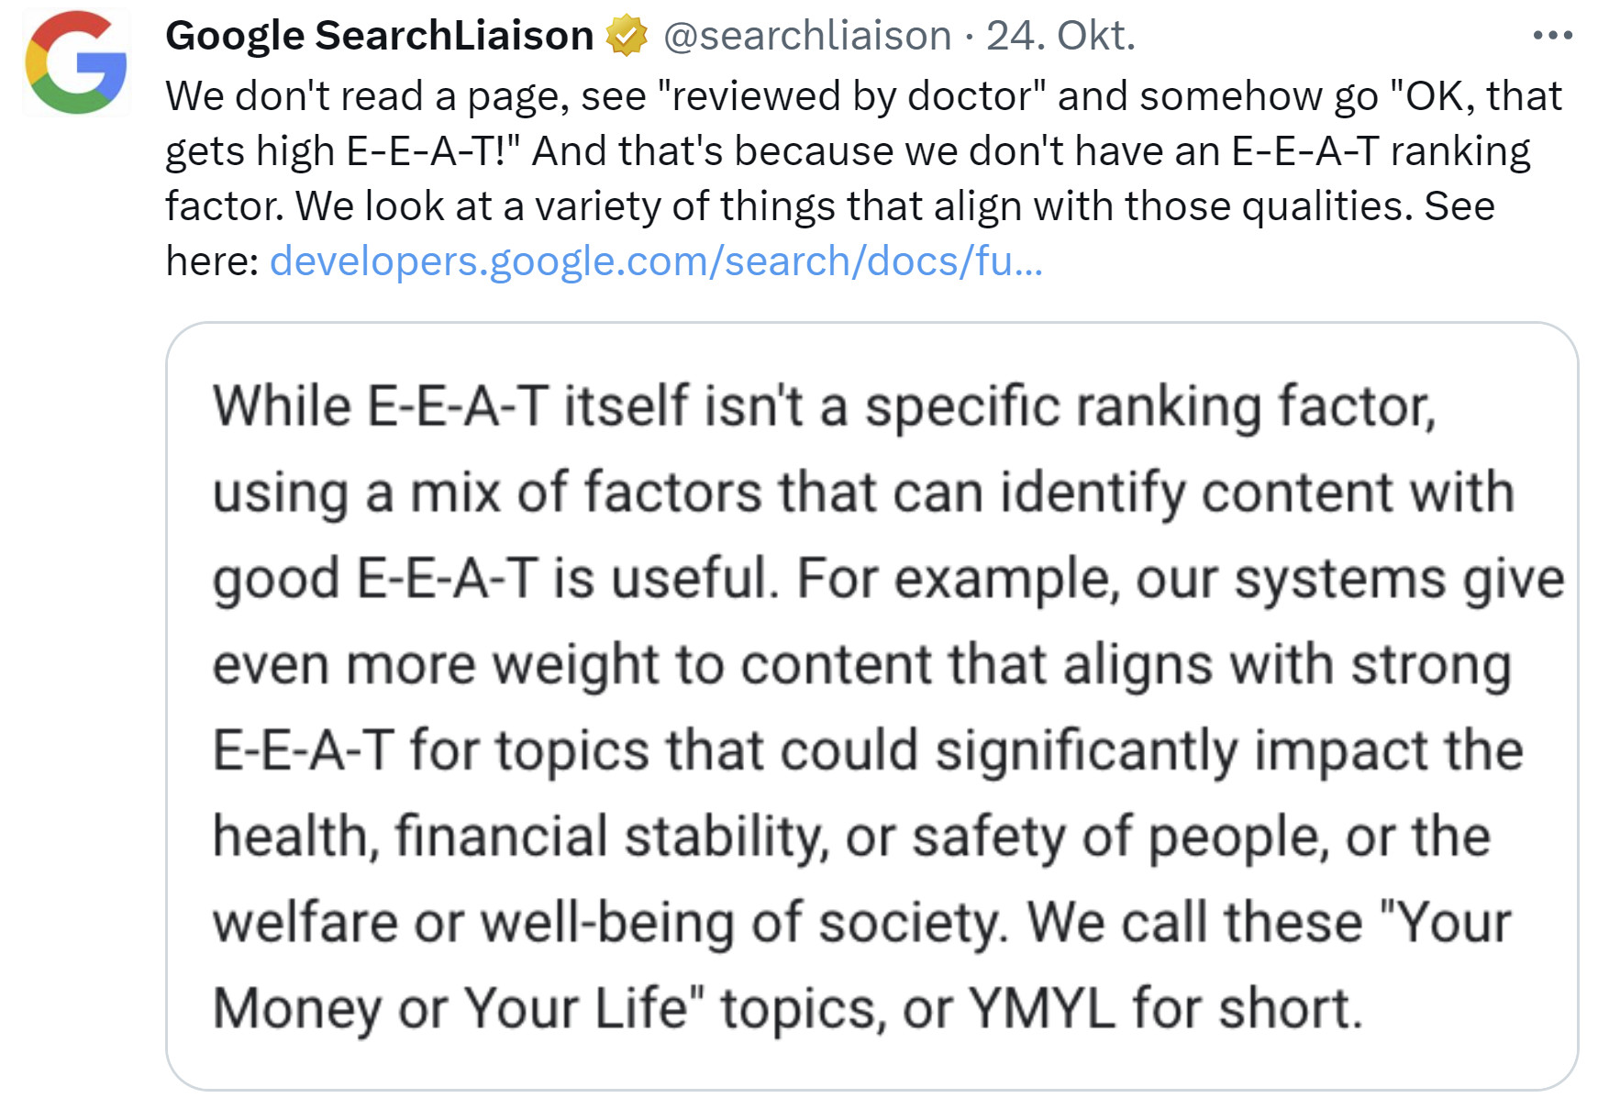The image size is (1609, 1098).
Task: Open the Google profile avatar
Action: (x=76, y=62)
